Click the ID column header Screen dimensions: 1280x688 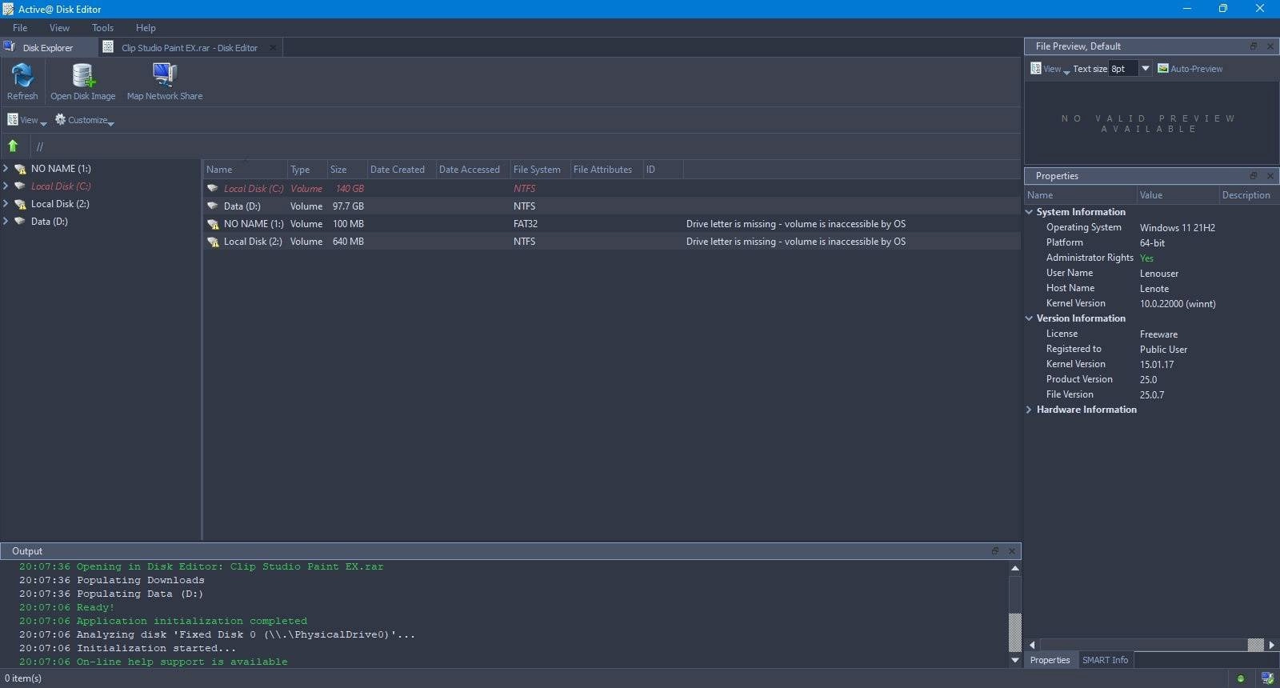pos(662,170)
